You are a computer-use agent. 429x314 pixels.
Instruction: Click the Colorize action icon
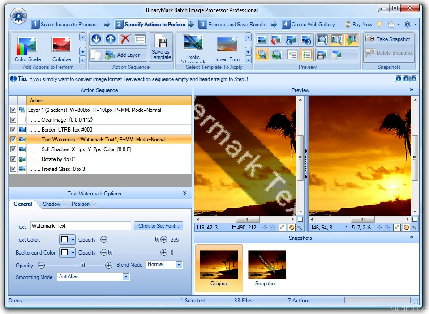[61, 46]
